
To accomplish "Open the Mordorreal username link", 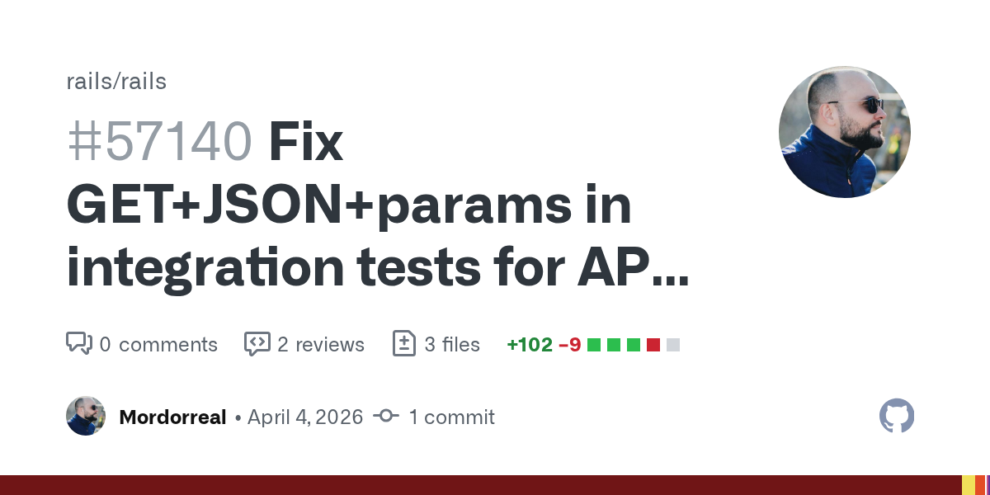I will point(172,417).
